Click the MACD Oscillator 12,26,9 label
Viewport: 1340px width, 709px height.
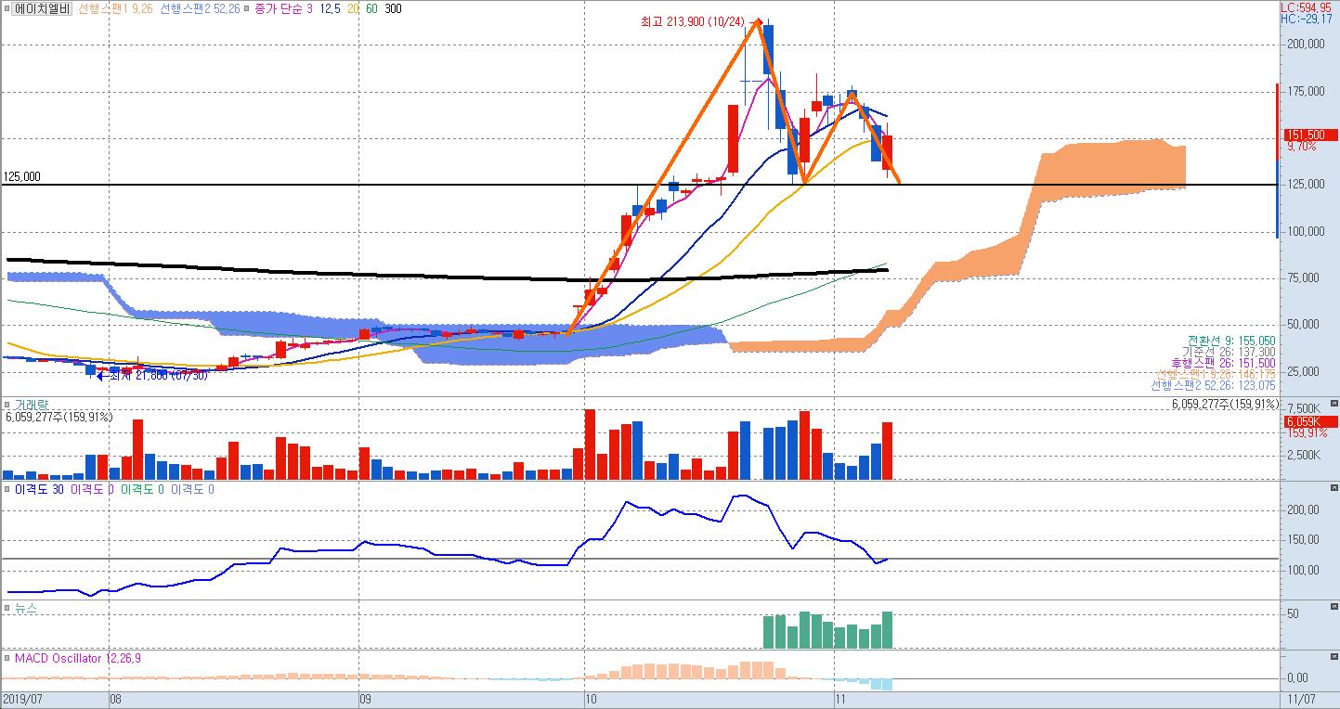click(78, 658)
